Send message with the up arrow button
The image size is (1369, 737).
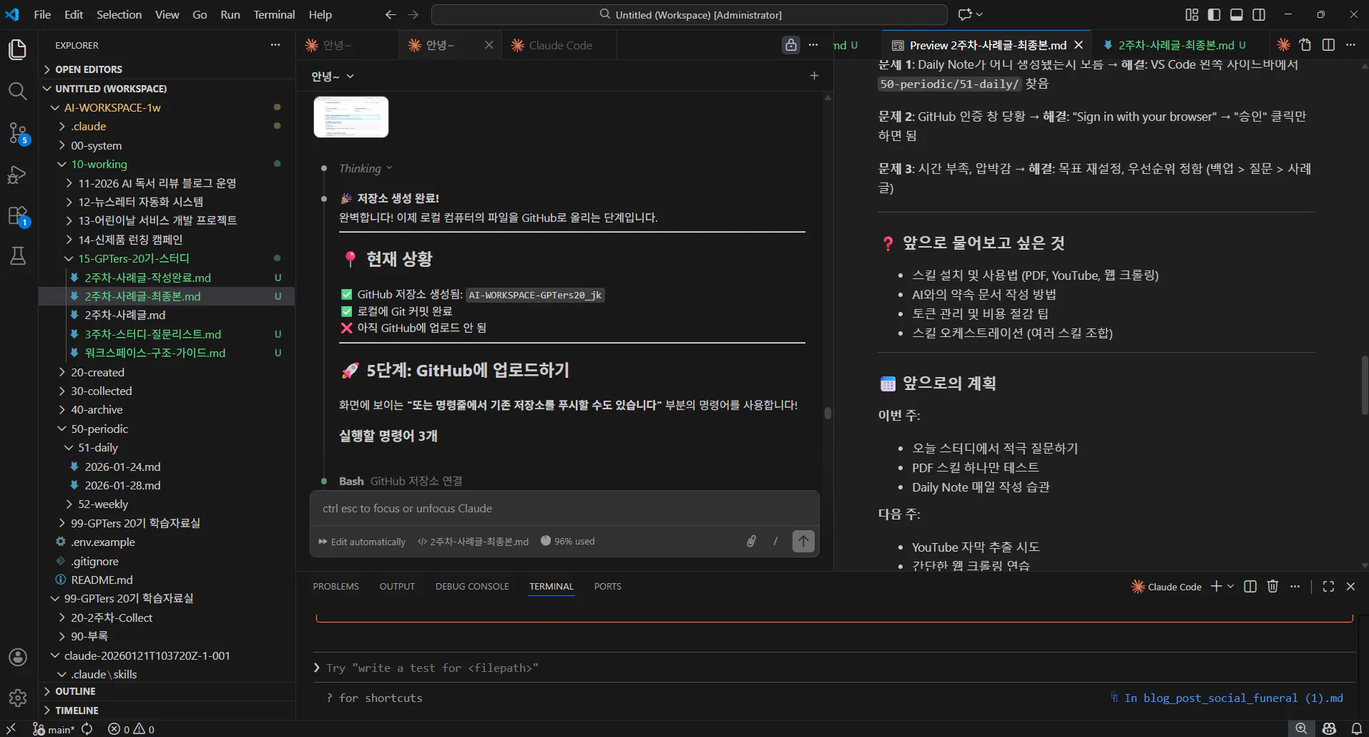tap(803, 542)
